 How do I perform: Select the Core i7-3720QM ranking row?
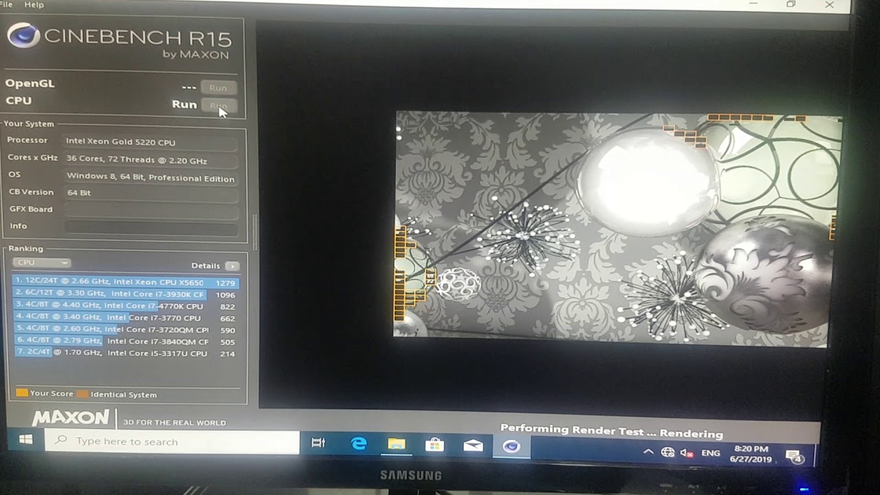[125, 330]
